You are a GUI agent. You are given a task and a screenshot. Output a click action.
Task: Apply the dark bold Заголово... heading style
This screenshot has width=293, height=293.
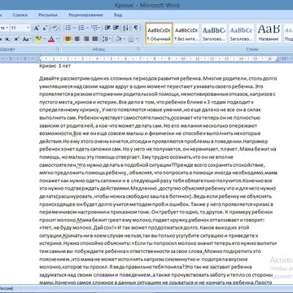tap(214, 33)
